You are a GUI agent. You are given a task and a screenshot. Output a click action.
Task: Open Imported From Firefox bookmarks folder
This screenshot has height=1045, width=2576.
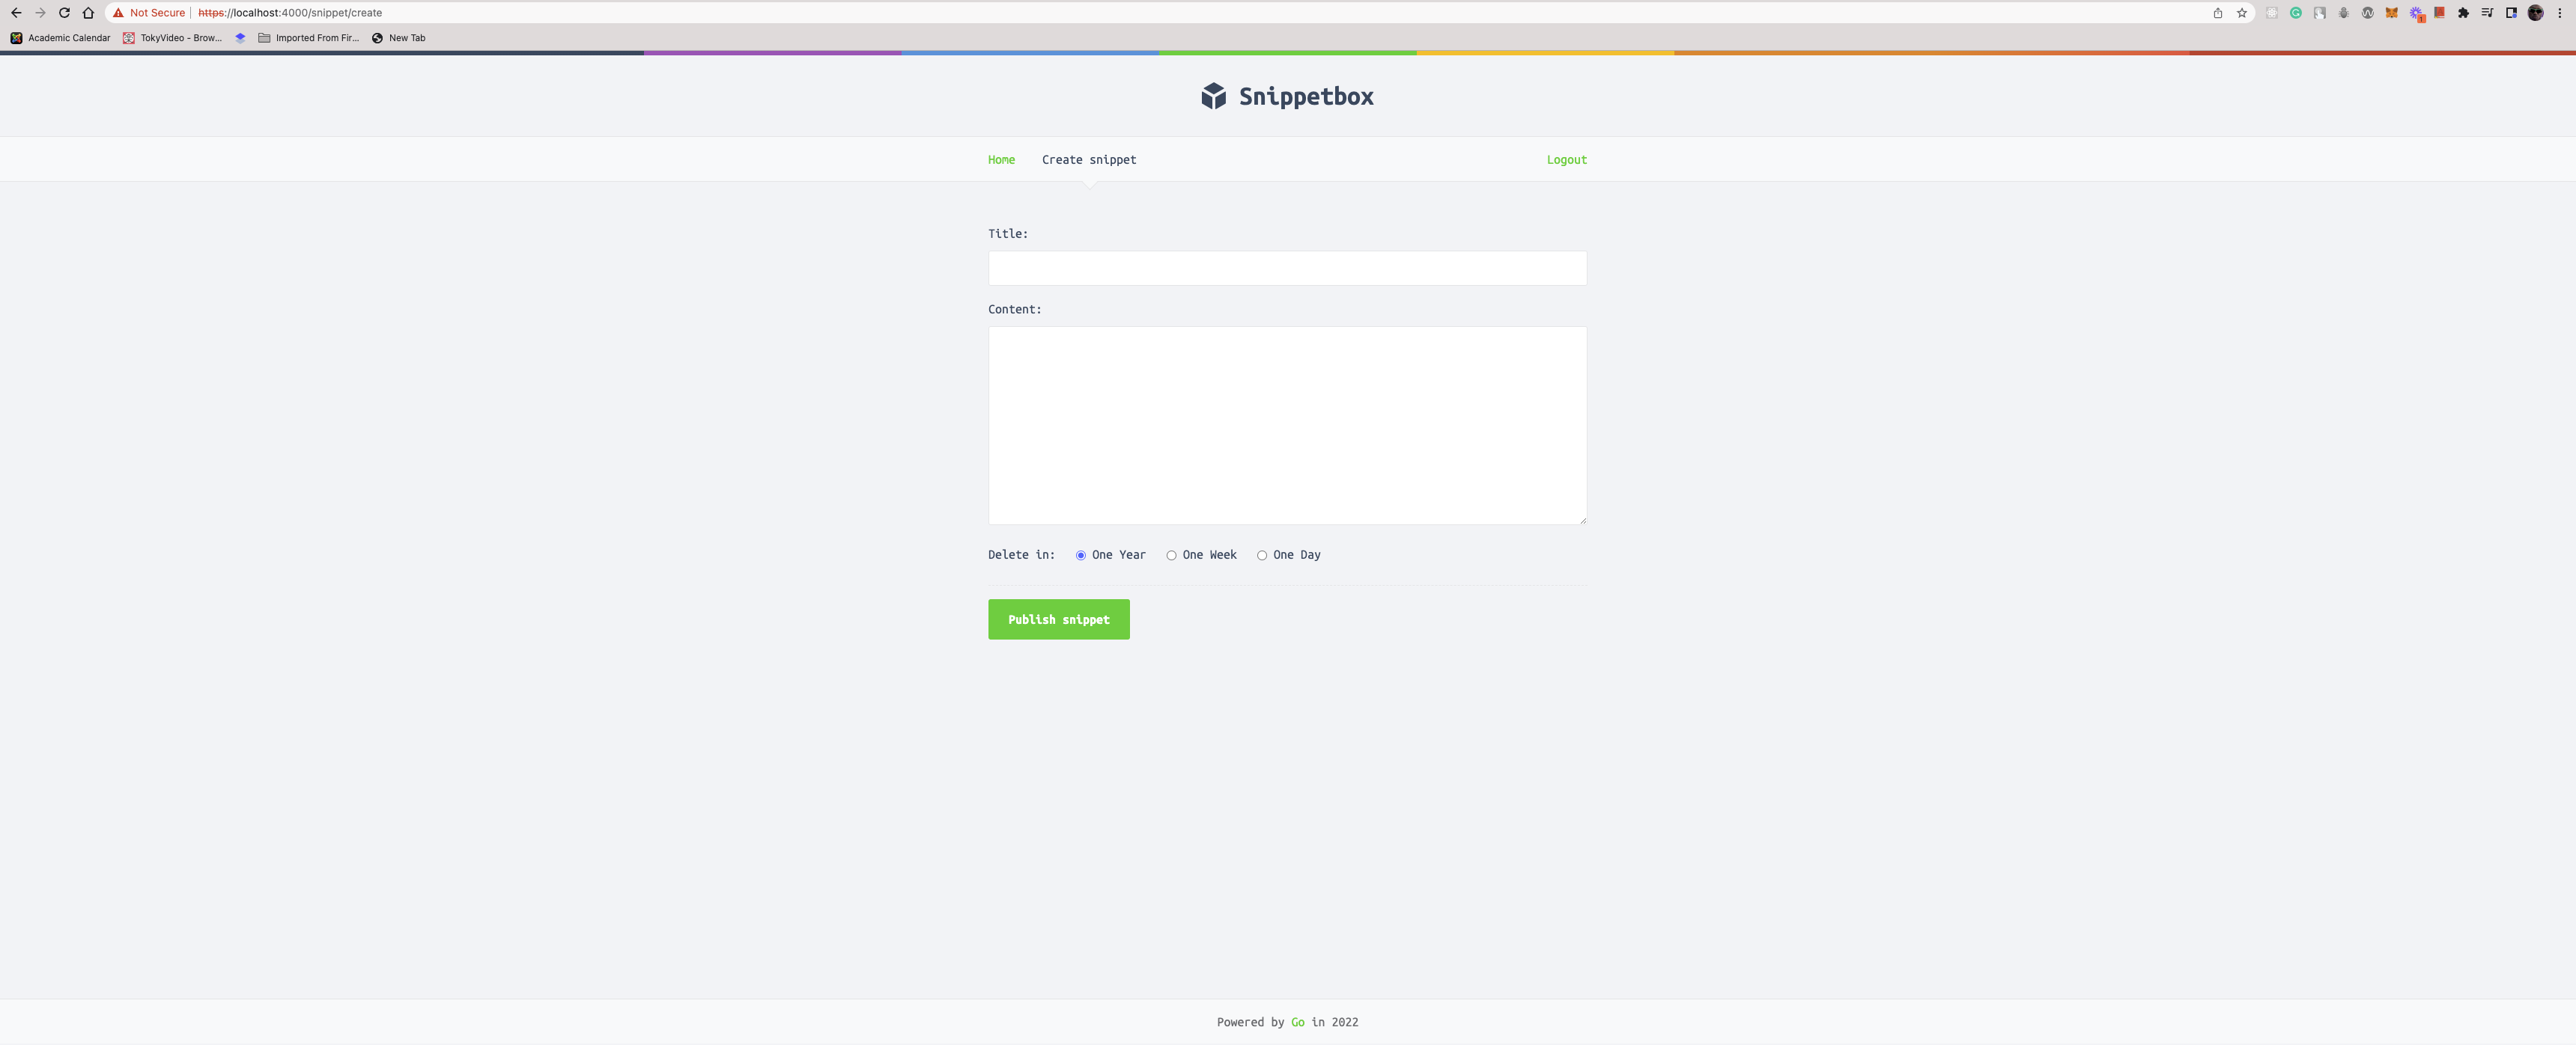click(308, 38)
